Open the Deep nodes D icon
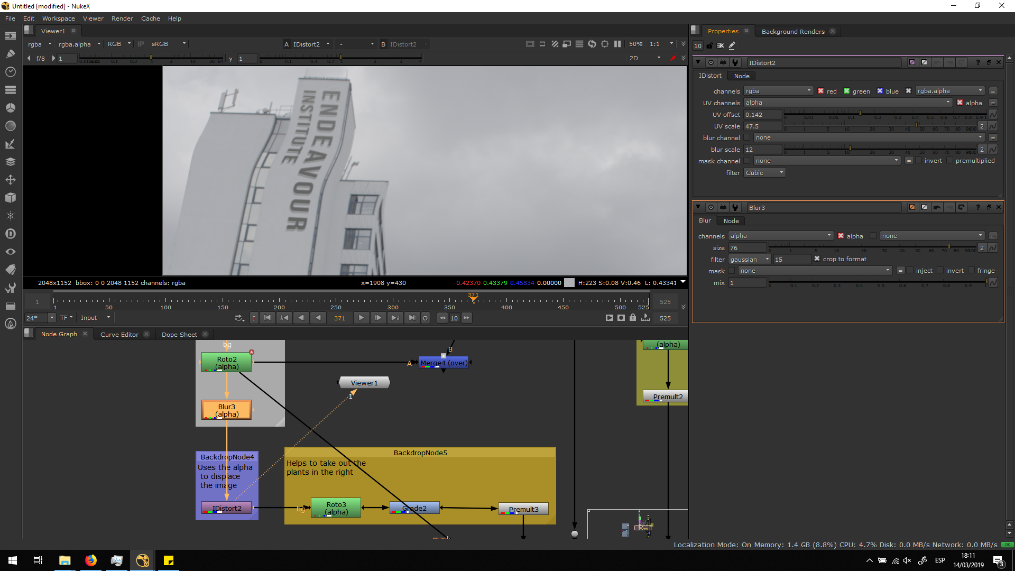 click(10, 234)
